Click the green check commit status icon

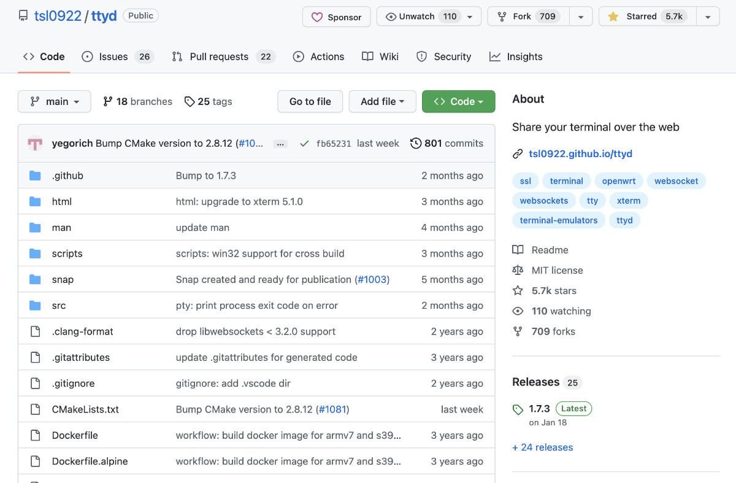(x=304, y=143)
